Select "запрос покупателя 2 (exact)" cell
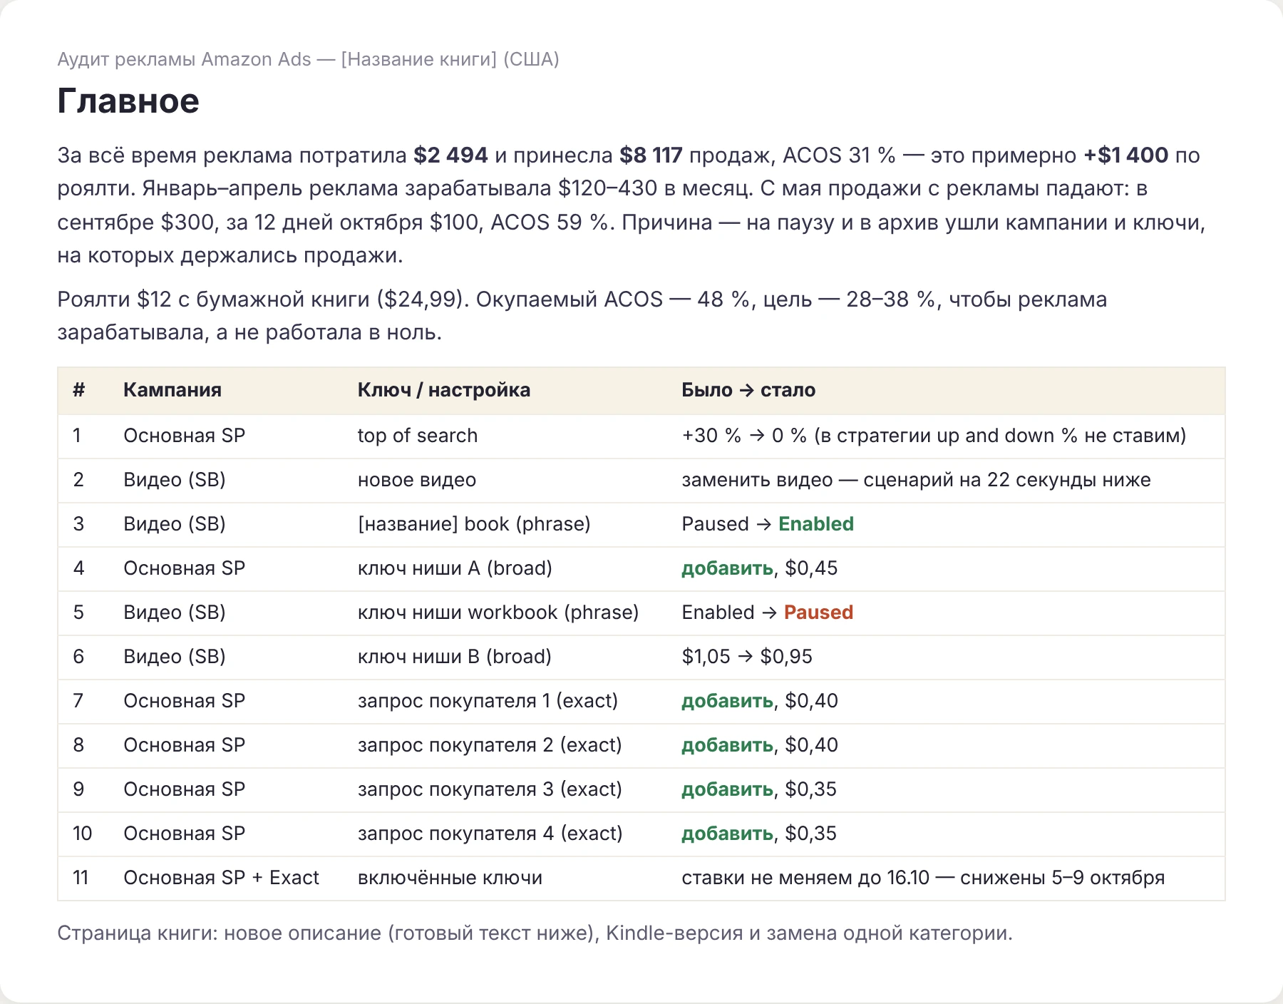Image resolution: width=1283 pixels, height=1004 pixels. [x=490, y=745]
